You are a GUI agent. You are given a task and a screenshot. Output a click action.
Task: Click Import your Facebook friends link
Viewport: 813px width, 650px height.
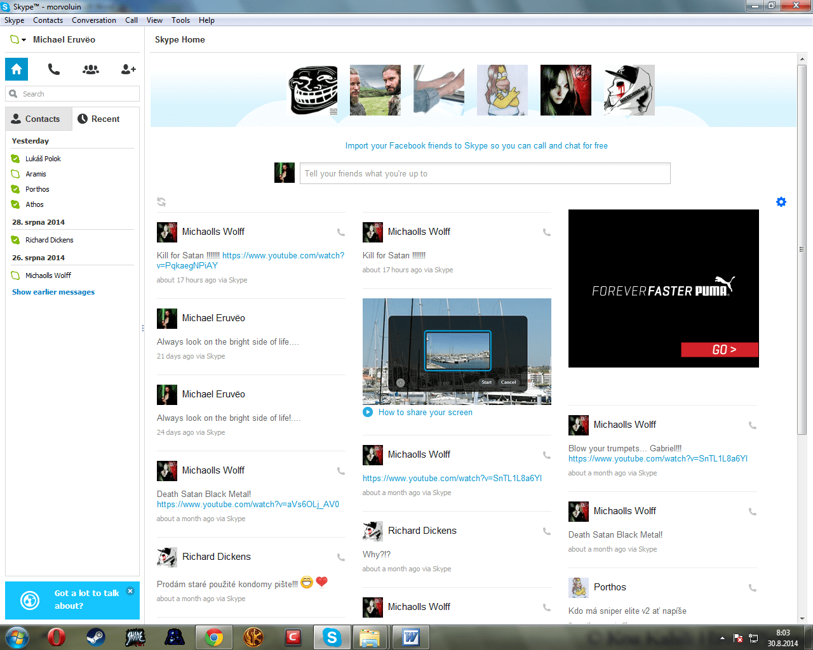coord(476,145)
